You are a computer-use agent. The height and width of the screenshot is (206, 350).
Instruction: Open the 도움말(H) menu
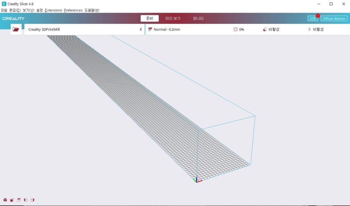click(92, 10)
